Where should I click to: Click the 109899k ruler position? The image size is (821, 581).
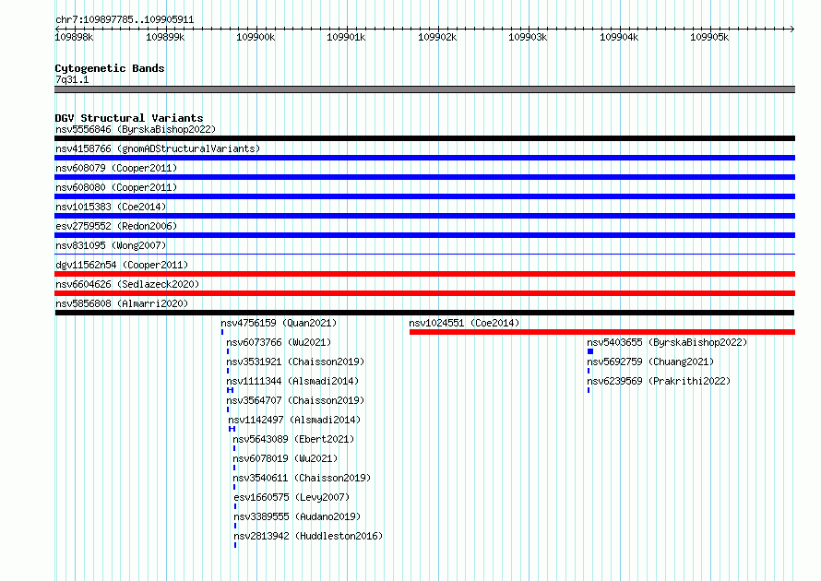point(165,37)
